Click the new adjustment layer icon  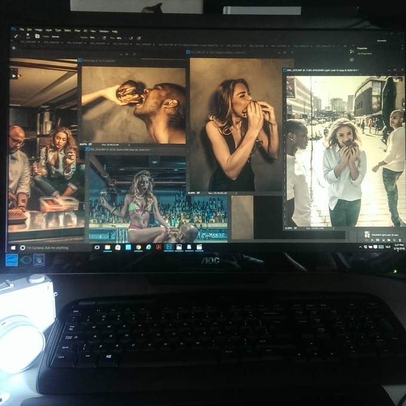click(383, 241)
